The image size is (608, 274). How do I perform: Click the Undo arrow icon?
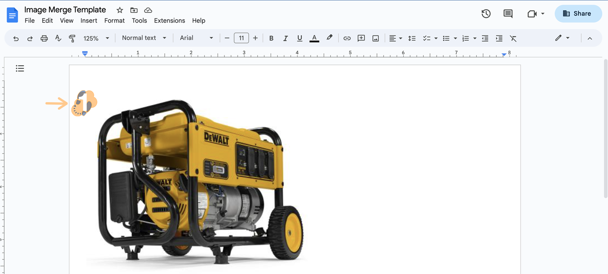tap(16, 39)
